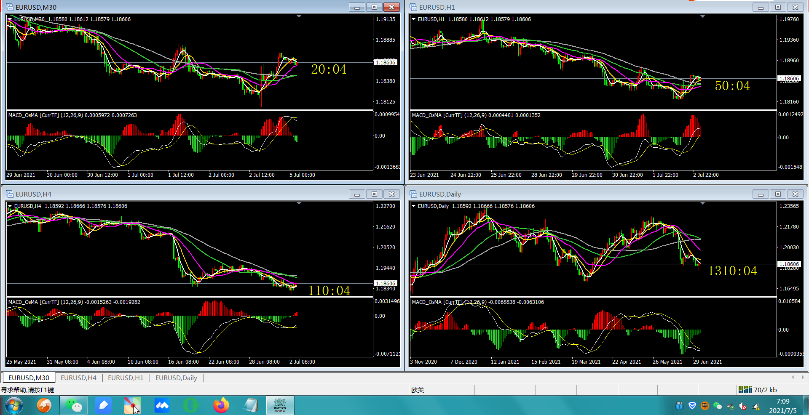The width and height of the screenshot is (809, 415).
Task: Click the chart tabs scroll right arrow
Action: point(803,377)
